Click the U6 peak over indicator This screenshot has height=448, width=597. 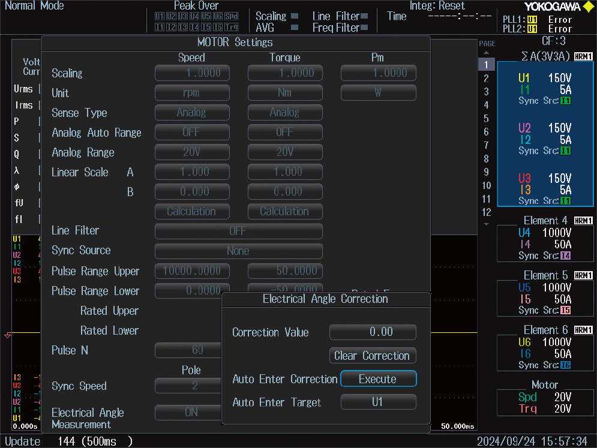[x=218, y=16]
